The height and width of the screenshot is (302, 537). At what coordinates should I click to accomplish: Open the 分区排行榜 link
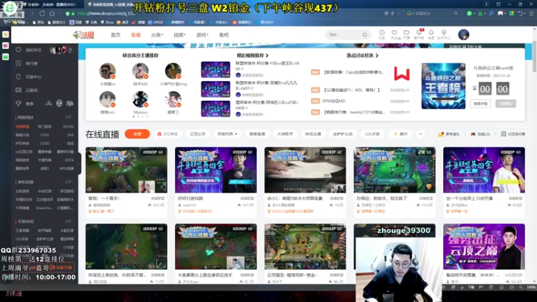point(513,134)
